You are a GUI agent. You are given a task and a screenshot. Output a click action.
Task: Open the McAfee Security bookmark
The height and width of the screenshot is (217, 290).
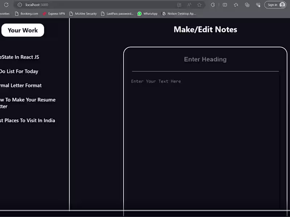[x=83, y=14]
